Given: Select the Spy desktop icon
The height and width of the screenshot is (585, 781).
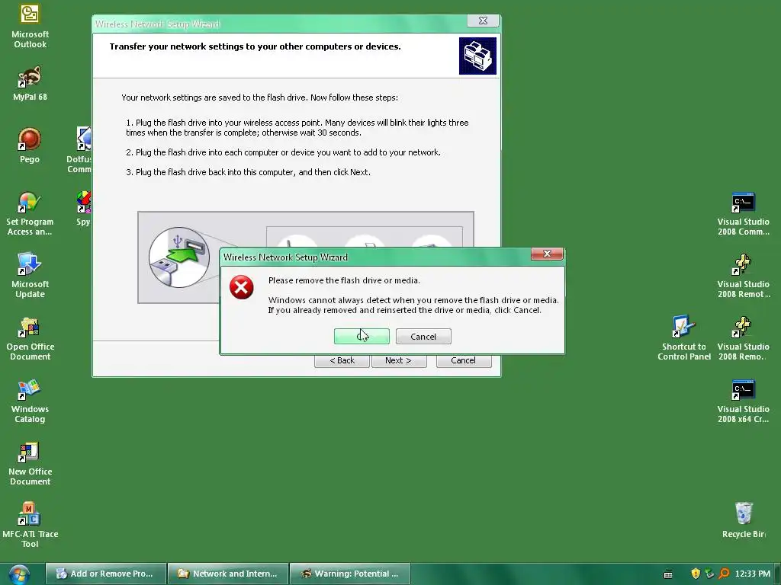Looking at the screenshot, I should coord(83,208).
